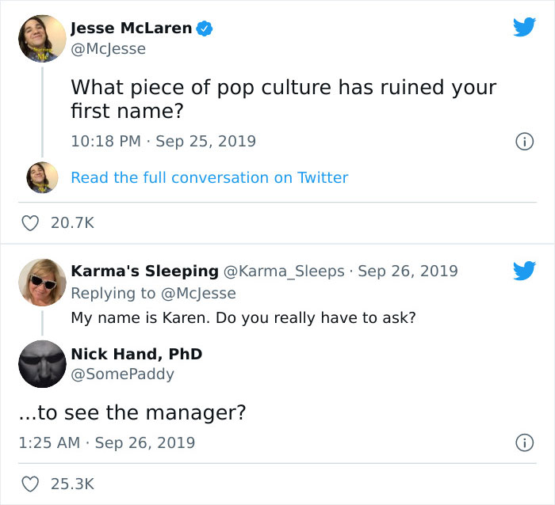Image resolution: width=555 pixels, height=505 pixels.
Task: Open Jesse McLaren's large profile picture
Action: point(42,38)
